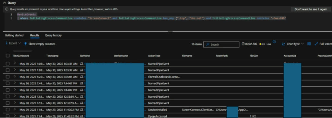The image size is (332, 118).
Task: Focus the results Search field
Action: tap(221, 44)
